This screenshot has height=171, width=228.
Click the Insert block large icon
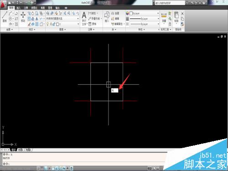click(107, 17)
